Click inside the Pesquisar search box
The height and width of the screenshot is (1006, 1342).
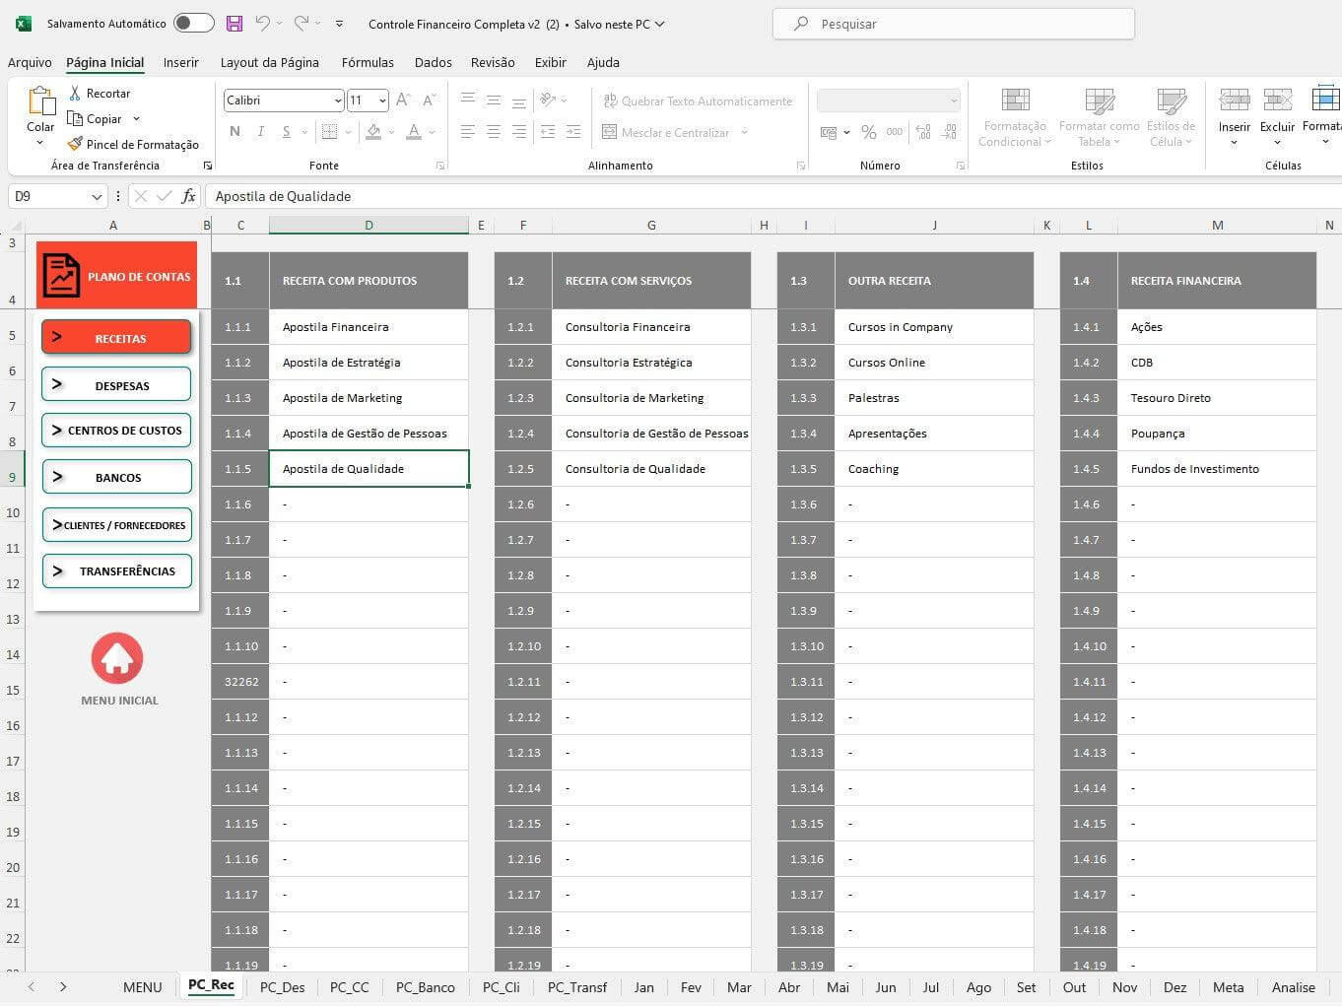point(953,24)
